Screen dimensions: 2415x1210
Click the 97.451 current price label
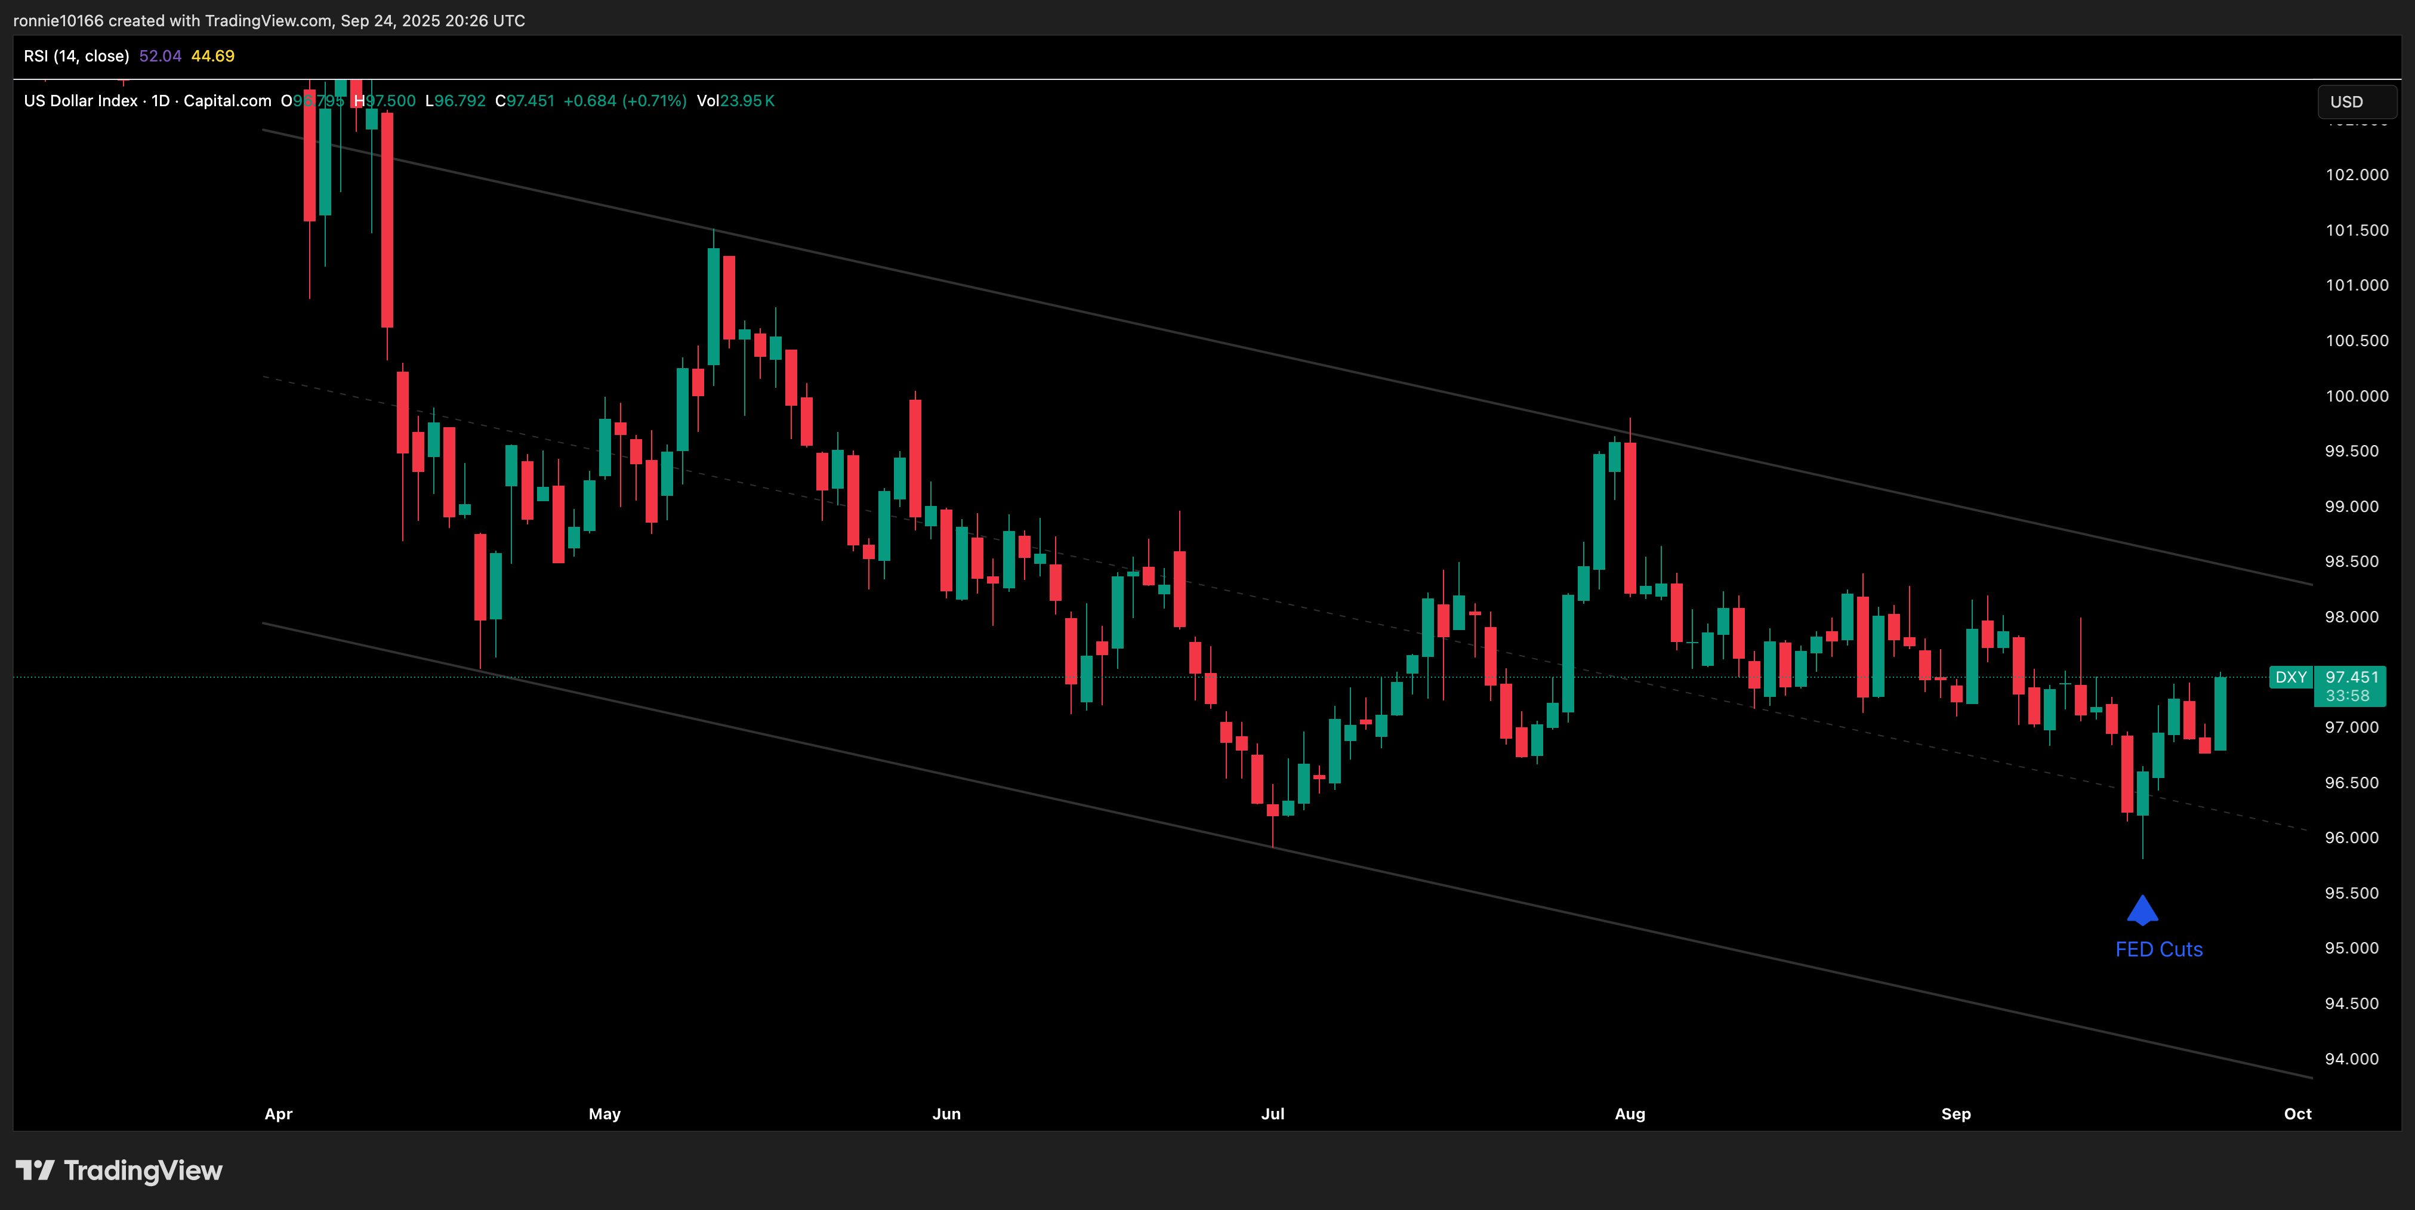2351,677
